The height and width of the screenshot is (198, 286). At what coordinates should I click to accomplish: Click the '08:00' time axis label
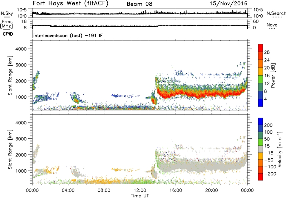tap(104, 190)
